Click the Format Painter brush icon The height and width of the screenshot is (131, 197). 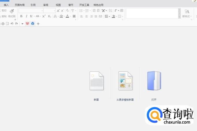coord(12,11)
